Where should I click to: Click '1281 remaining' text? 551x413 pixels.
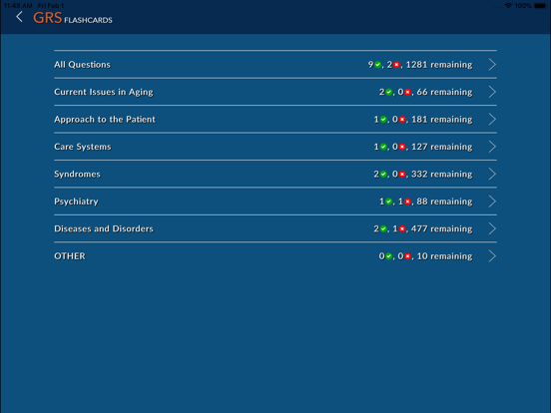point(439,65)
